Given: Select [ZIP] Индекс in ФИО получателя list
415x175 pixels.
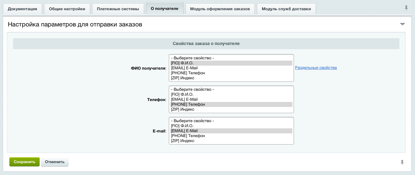Looking at the screenshot, I should tap(231, 78).
